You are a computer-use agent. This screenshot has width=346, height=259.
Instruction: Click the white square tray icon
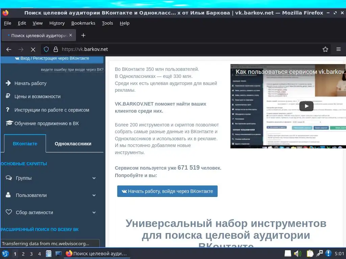coord(288,254)
